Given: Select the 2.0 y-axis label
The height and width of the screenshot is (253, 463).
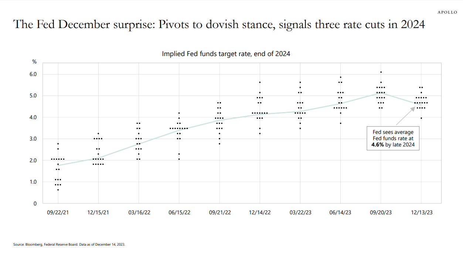Looking at the screenshot, I should coord(33,160).
